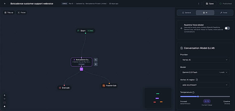This screenshot has width=235, height=111.
Task: Open the three-dot more options menu
Action: click(199, 4)
